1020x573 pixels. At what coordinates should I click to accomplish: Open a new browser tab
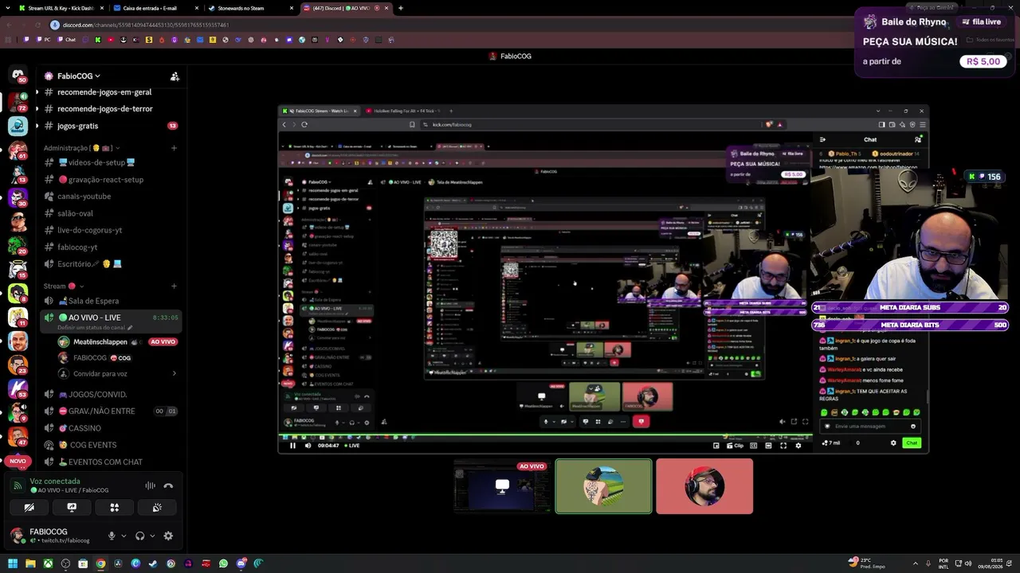[x=401, y=8]
